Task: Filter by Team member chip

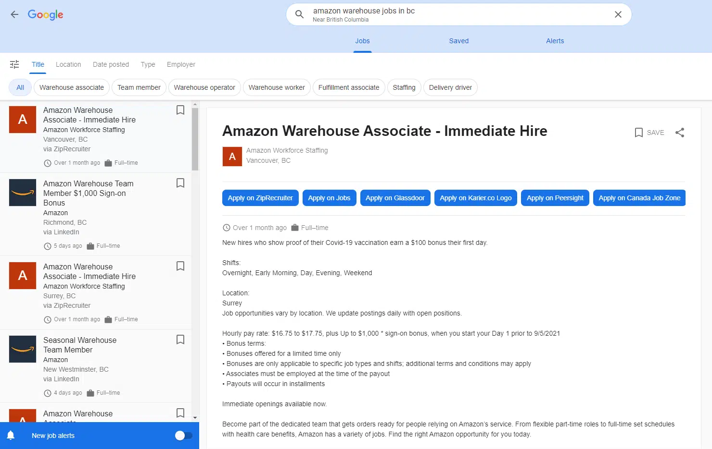Action: click(139, 87)
